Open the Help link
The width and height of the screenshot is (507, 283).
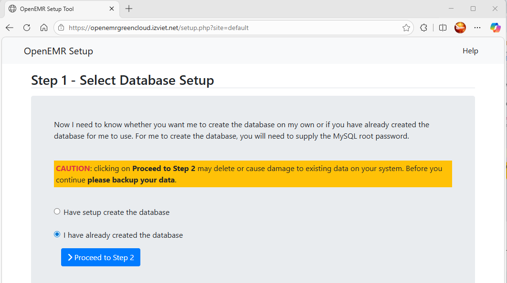pos(470,51)
